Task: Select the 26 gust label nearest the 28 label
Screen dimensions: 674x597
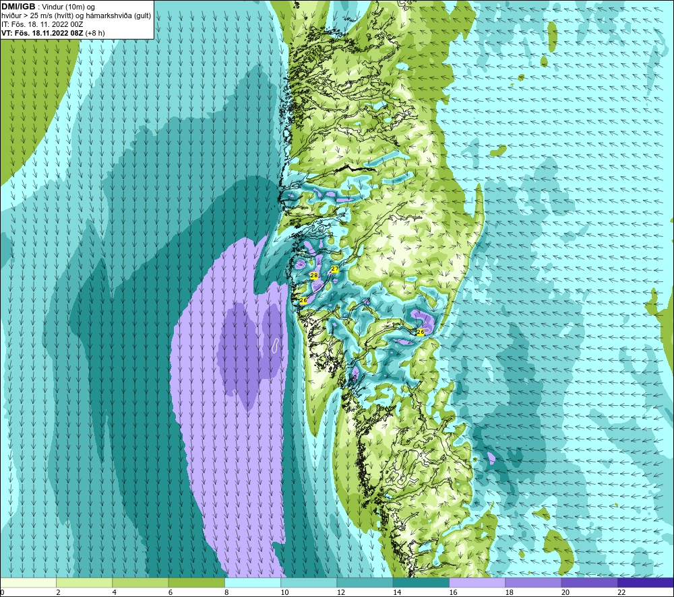Action: click(303, 300)
